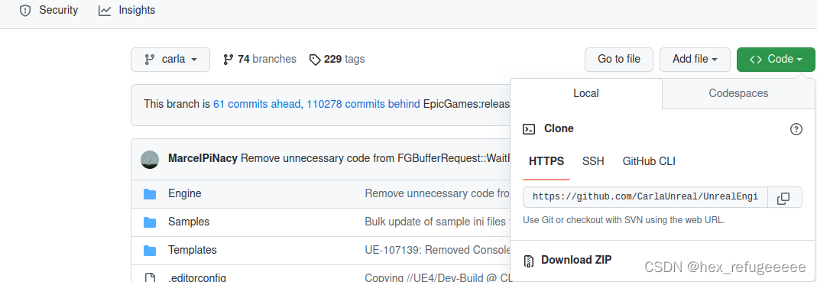This screenshot has height=282, width=817.
Task: Click the Insights graph icon
Action: (x=105, y=11)
